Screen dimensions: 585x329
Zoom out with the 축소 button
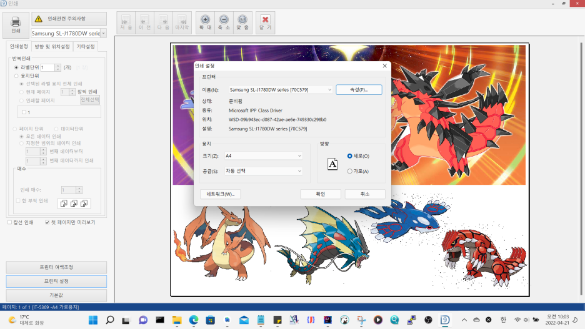(x=224, y=22)
